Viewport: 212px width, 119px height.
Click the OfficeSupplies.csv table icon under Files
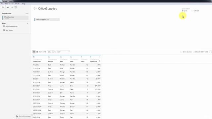coord(4,26)
